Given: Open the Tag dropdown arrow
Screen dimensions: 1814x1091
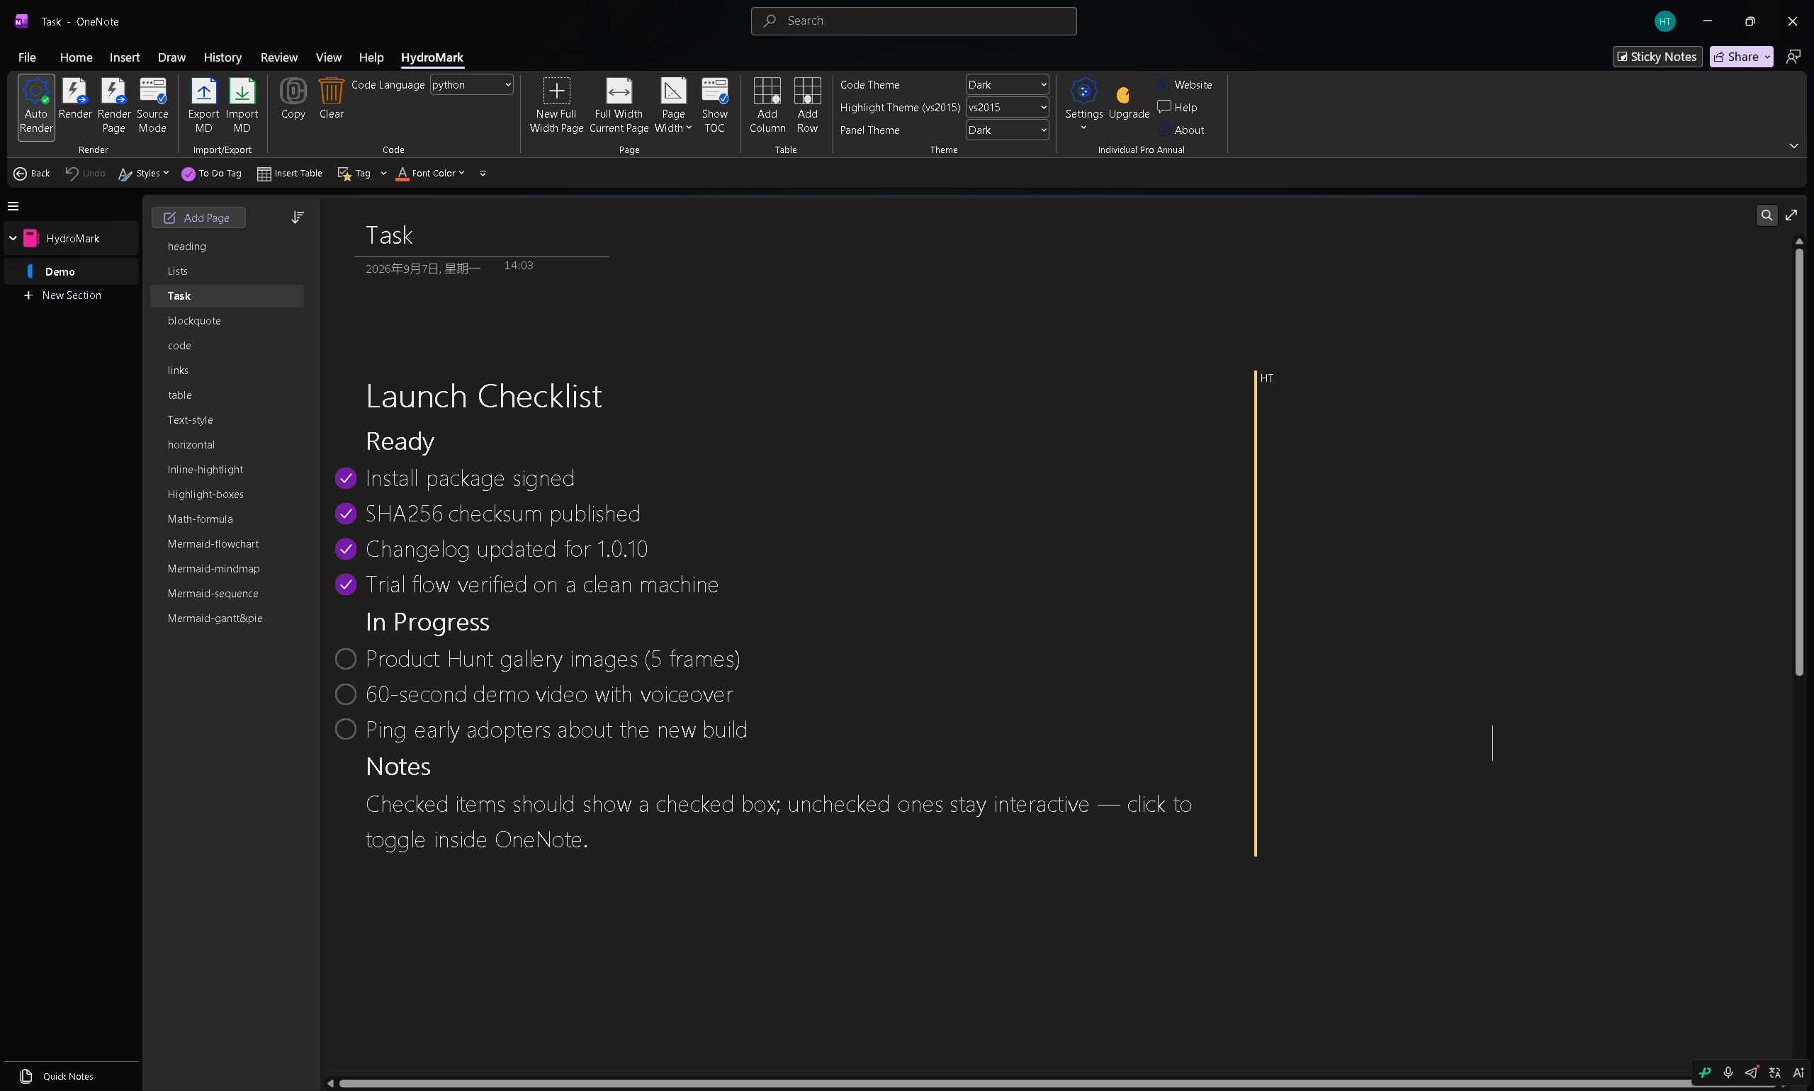Looking at the screenshot, I should [383, 174].
